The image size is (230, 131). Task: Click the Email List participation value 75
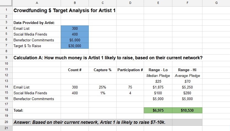tap(130, 87)
